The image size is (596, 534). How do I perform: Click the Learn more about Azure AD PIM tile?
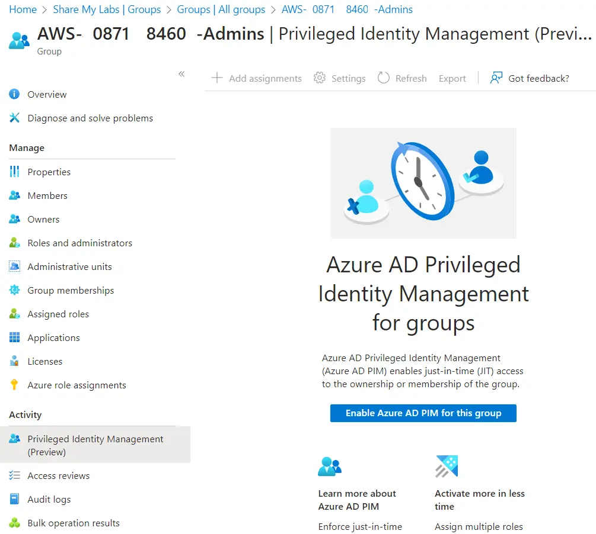point(357,500)
